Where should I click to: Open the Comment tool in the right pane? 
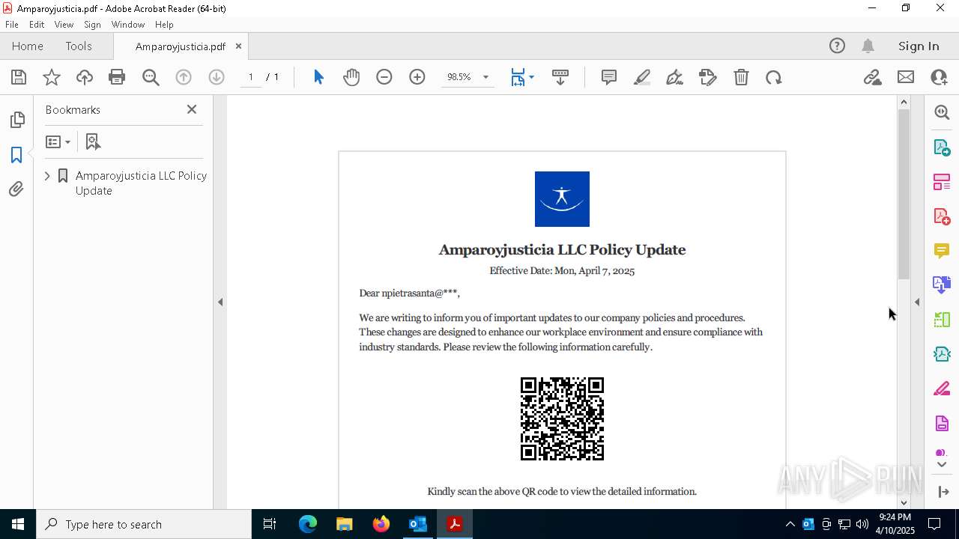pos(942,250)
